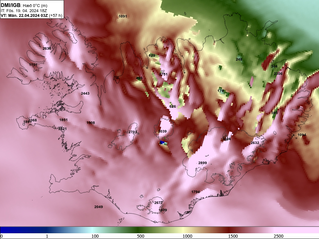Select the map value 626
This screenshot has width=319, height=239.
click(x=173, y=106)
